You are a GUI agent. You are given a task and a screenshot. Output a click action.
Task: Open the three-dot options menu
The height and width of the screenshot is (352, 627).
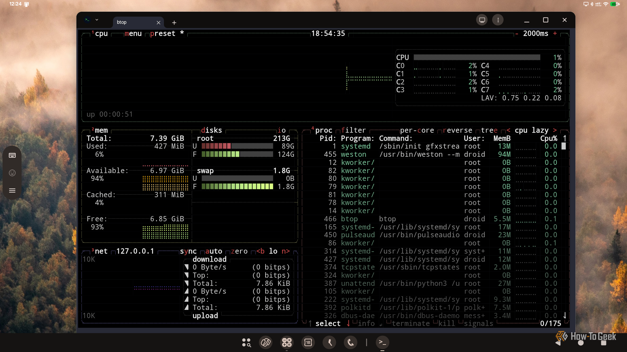[x=498, y=20]
